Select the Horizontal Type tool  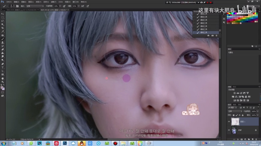[2, 67]
